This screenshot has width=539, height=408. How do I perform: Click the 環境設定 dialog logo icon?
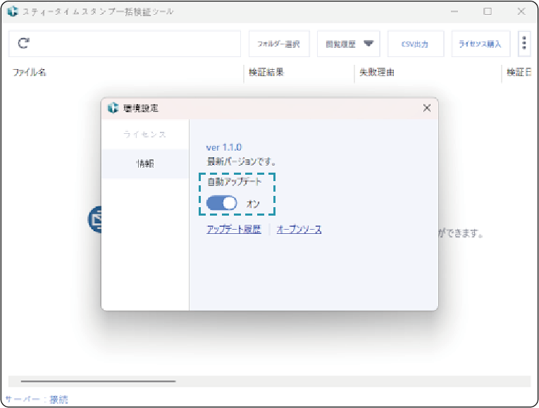click(x=113, y=108)
